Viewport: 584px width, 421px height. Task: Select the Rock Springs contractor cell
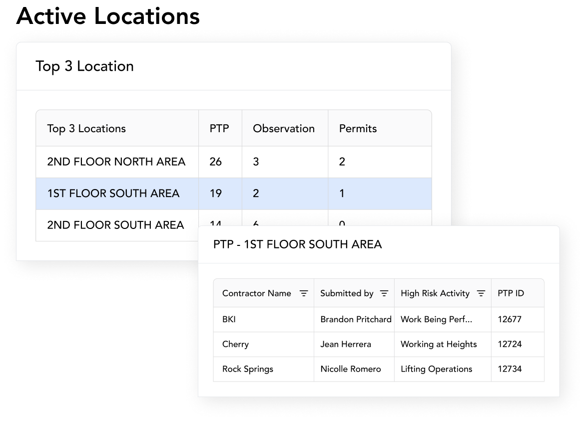coord(248,369)
